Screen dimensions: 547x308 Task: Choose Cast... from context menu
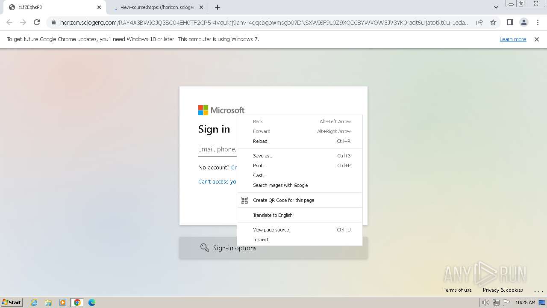tap(300, 175)
